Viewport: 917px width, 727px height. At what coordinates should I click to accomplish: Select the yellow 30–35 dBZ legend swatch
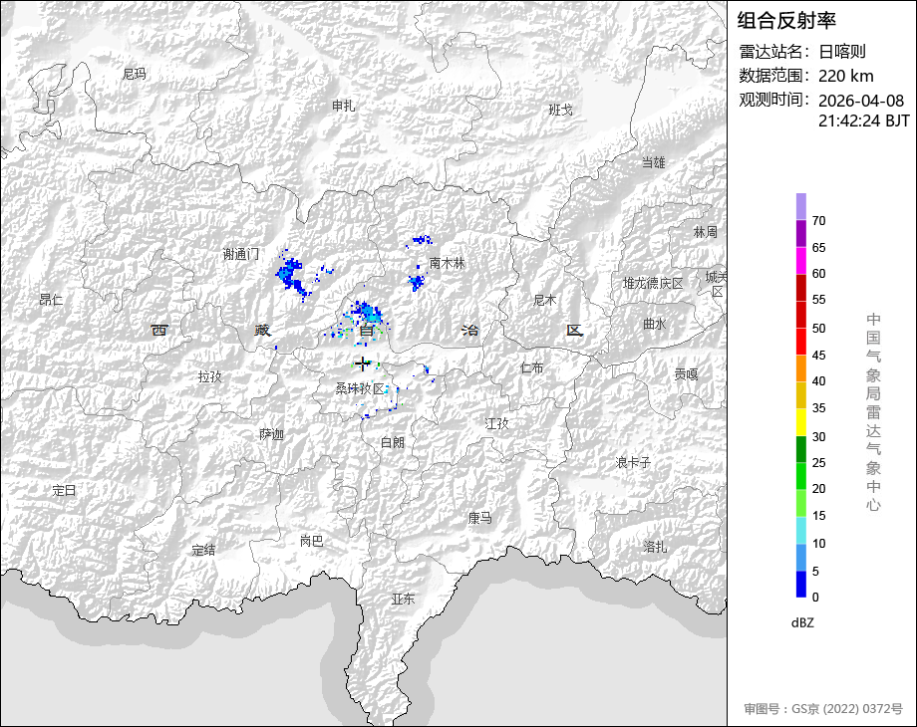(801, 422)
